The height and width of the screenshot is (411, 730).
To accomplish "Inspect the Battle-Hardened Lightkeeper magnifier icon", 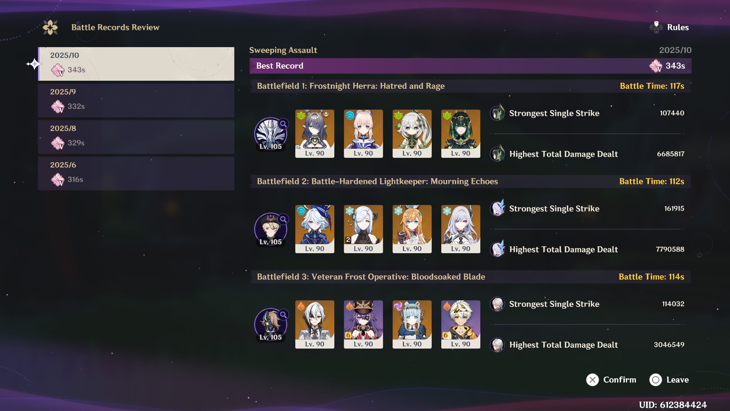I will [283, 219].
